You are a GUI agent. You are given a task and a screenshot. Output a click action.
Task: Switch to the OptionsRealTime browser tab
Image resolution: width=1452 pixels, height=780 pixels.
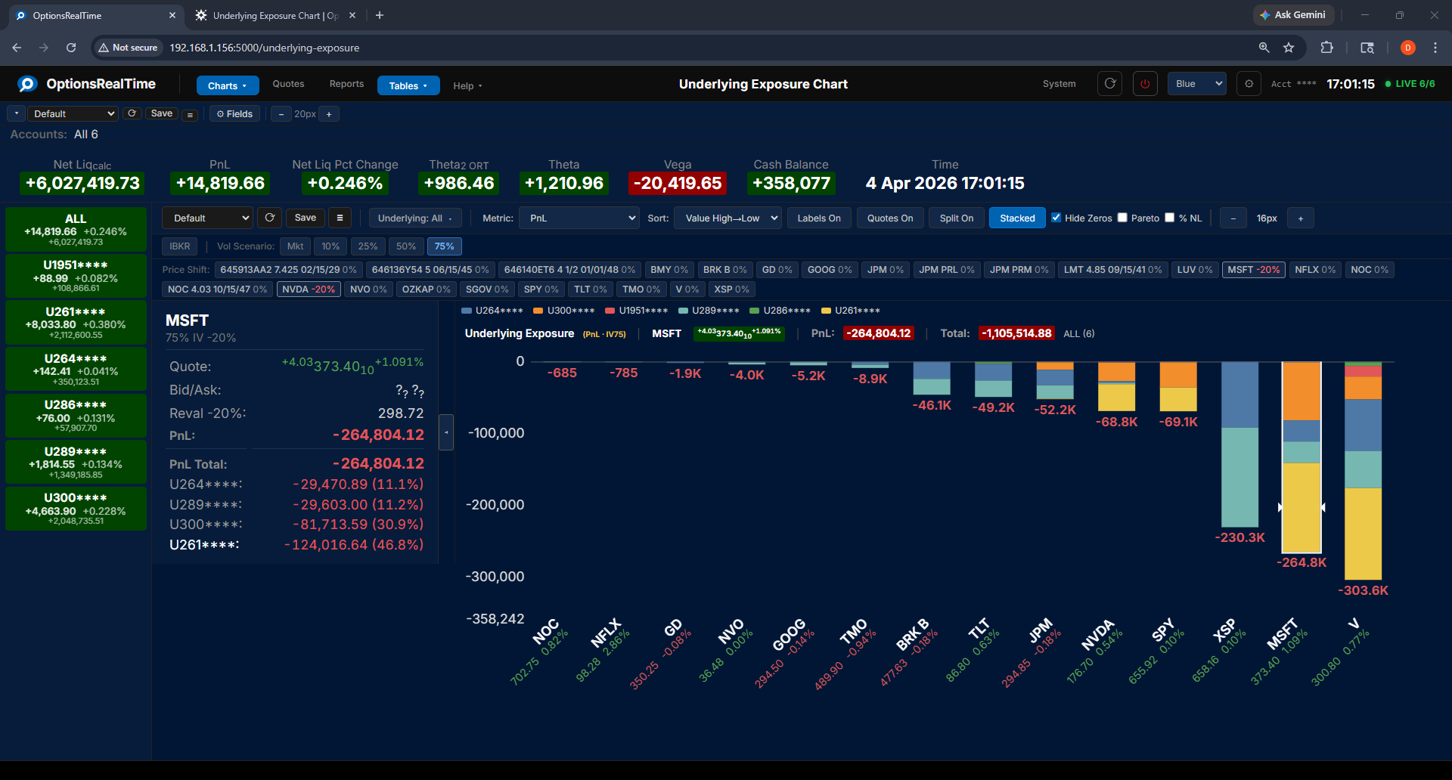[x=95, y=15]
